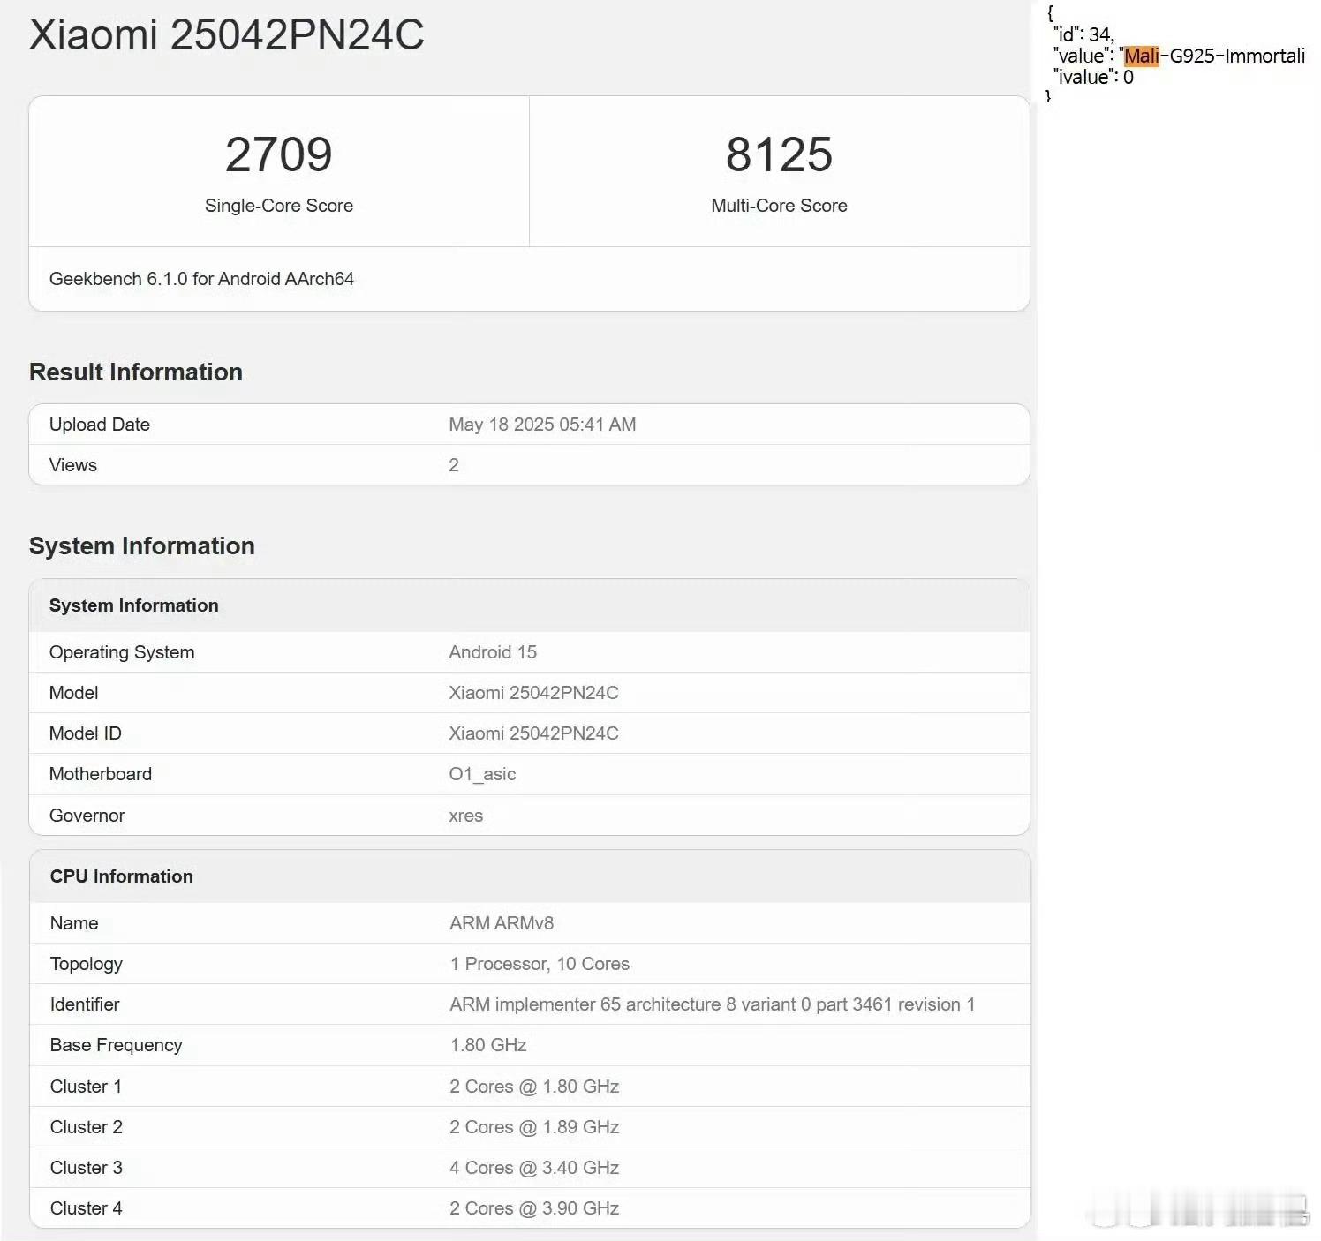Click the Upload Date label
The height and width of the screenshot is (1241, 1321).
[100, 425]
